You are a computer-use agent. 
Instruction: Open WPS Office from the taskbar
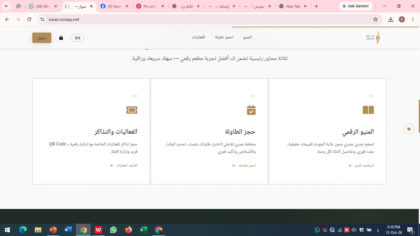click(x=98, y=230)
